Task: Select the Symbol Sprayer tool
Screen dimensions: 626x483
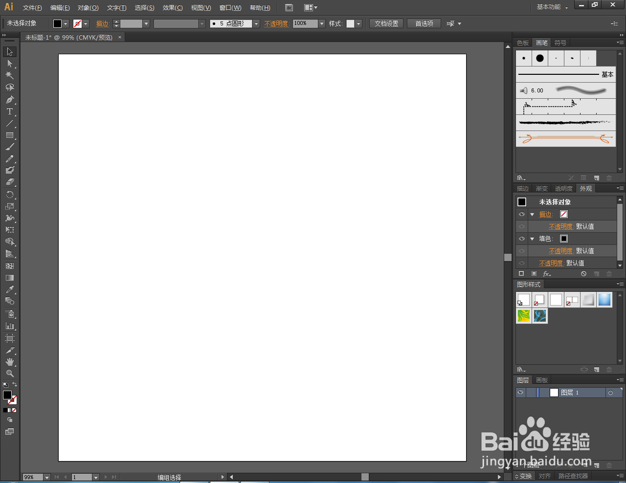Action: click(x=10, y=314)
